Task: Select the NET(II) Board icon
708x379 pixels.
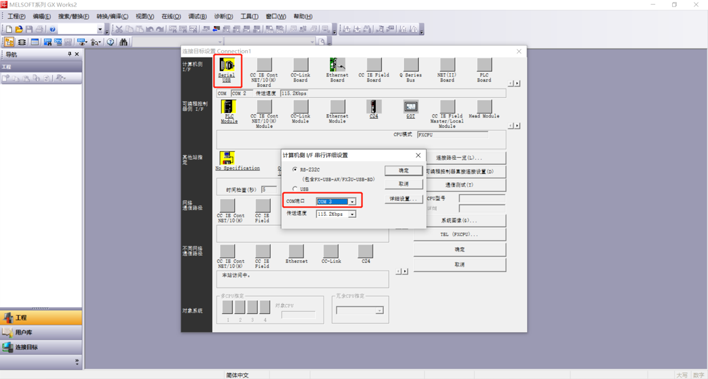Action: coord(447,65)
